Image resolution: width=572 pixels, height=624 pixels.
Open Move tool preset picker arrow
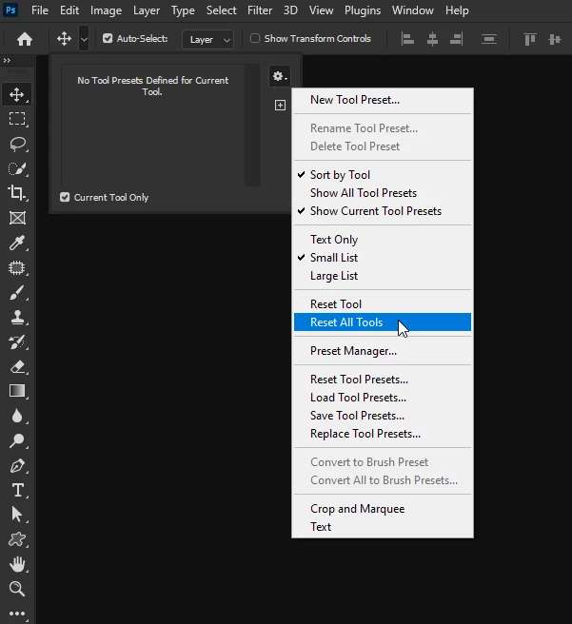[84, 39]
